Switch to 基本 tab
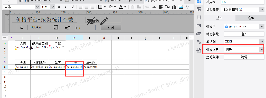Screen dimensions: 266x98 (219, 18)
